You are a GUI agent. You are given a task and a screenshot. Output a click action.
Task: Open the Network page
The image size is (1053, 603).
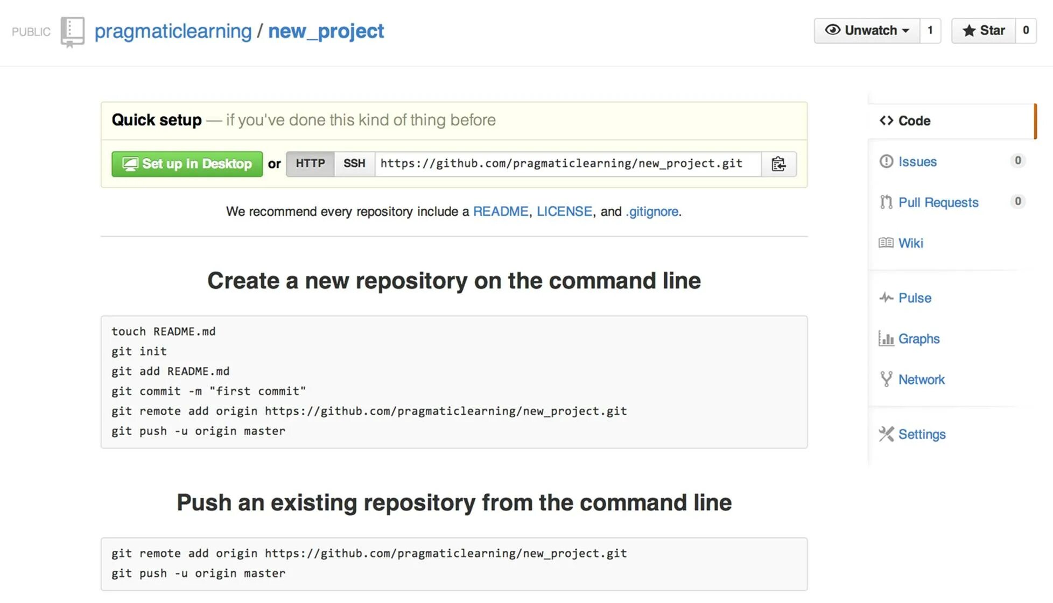click(x=922, y=380)
